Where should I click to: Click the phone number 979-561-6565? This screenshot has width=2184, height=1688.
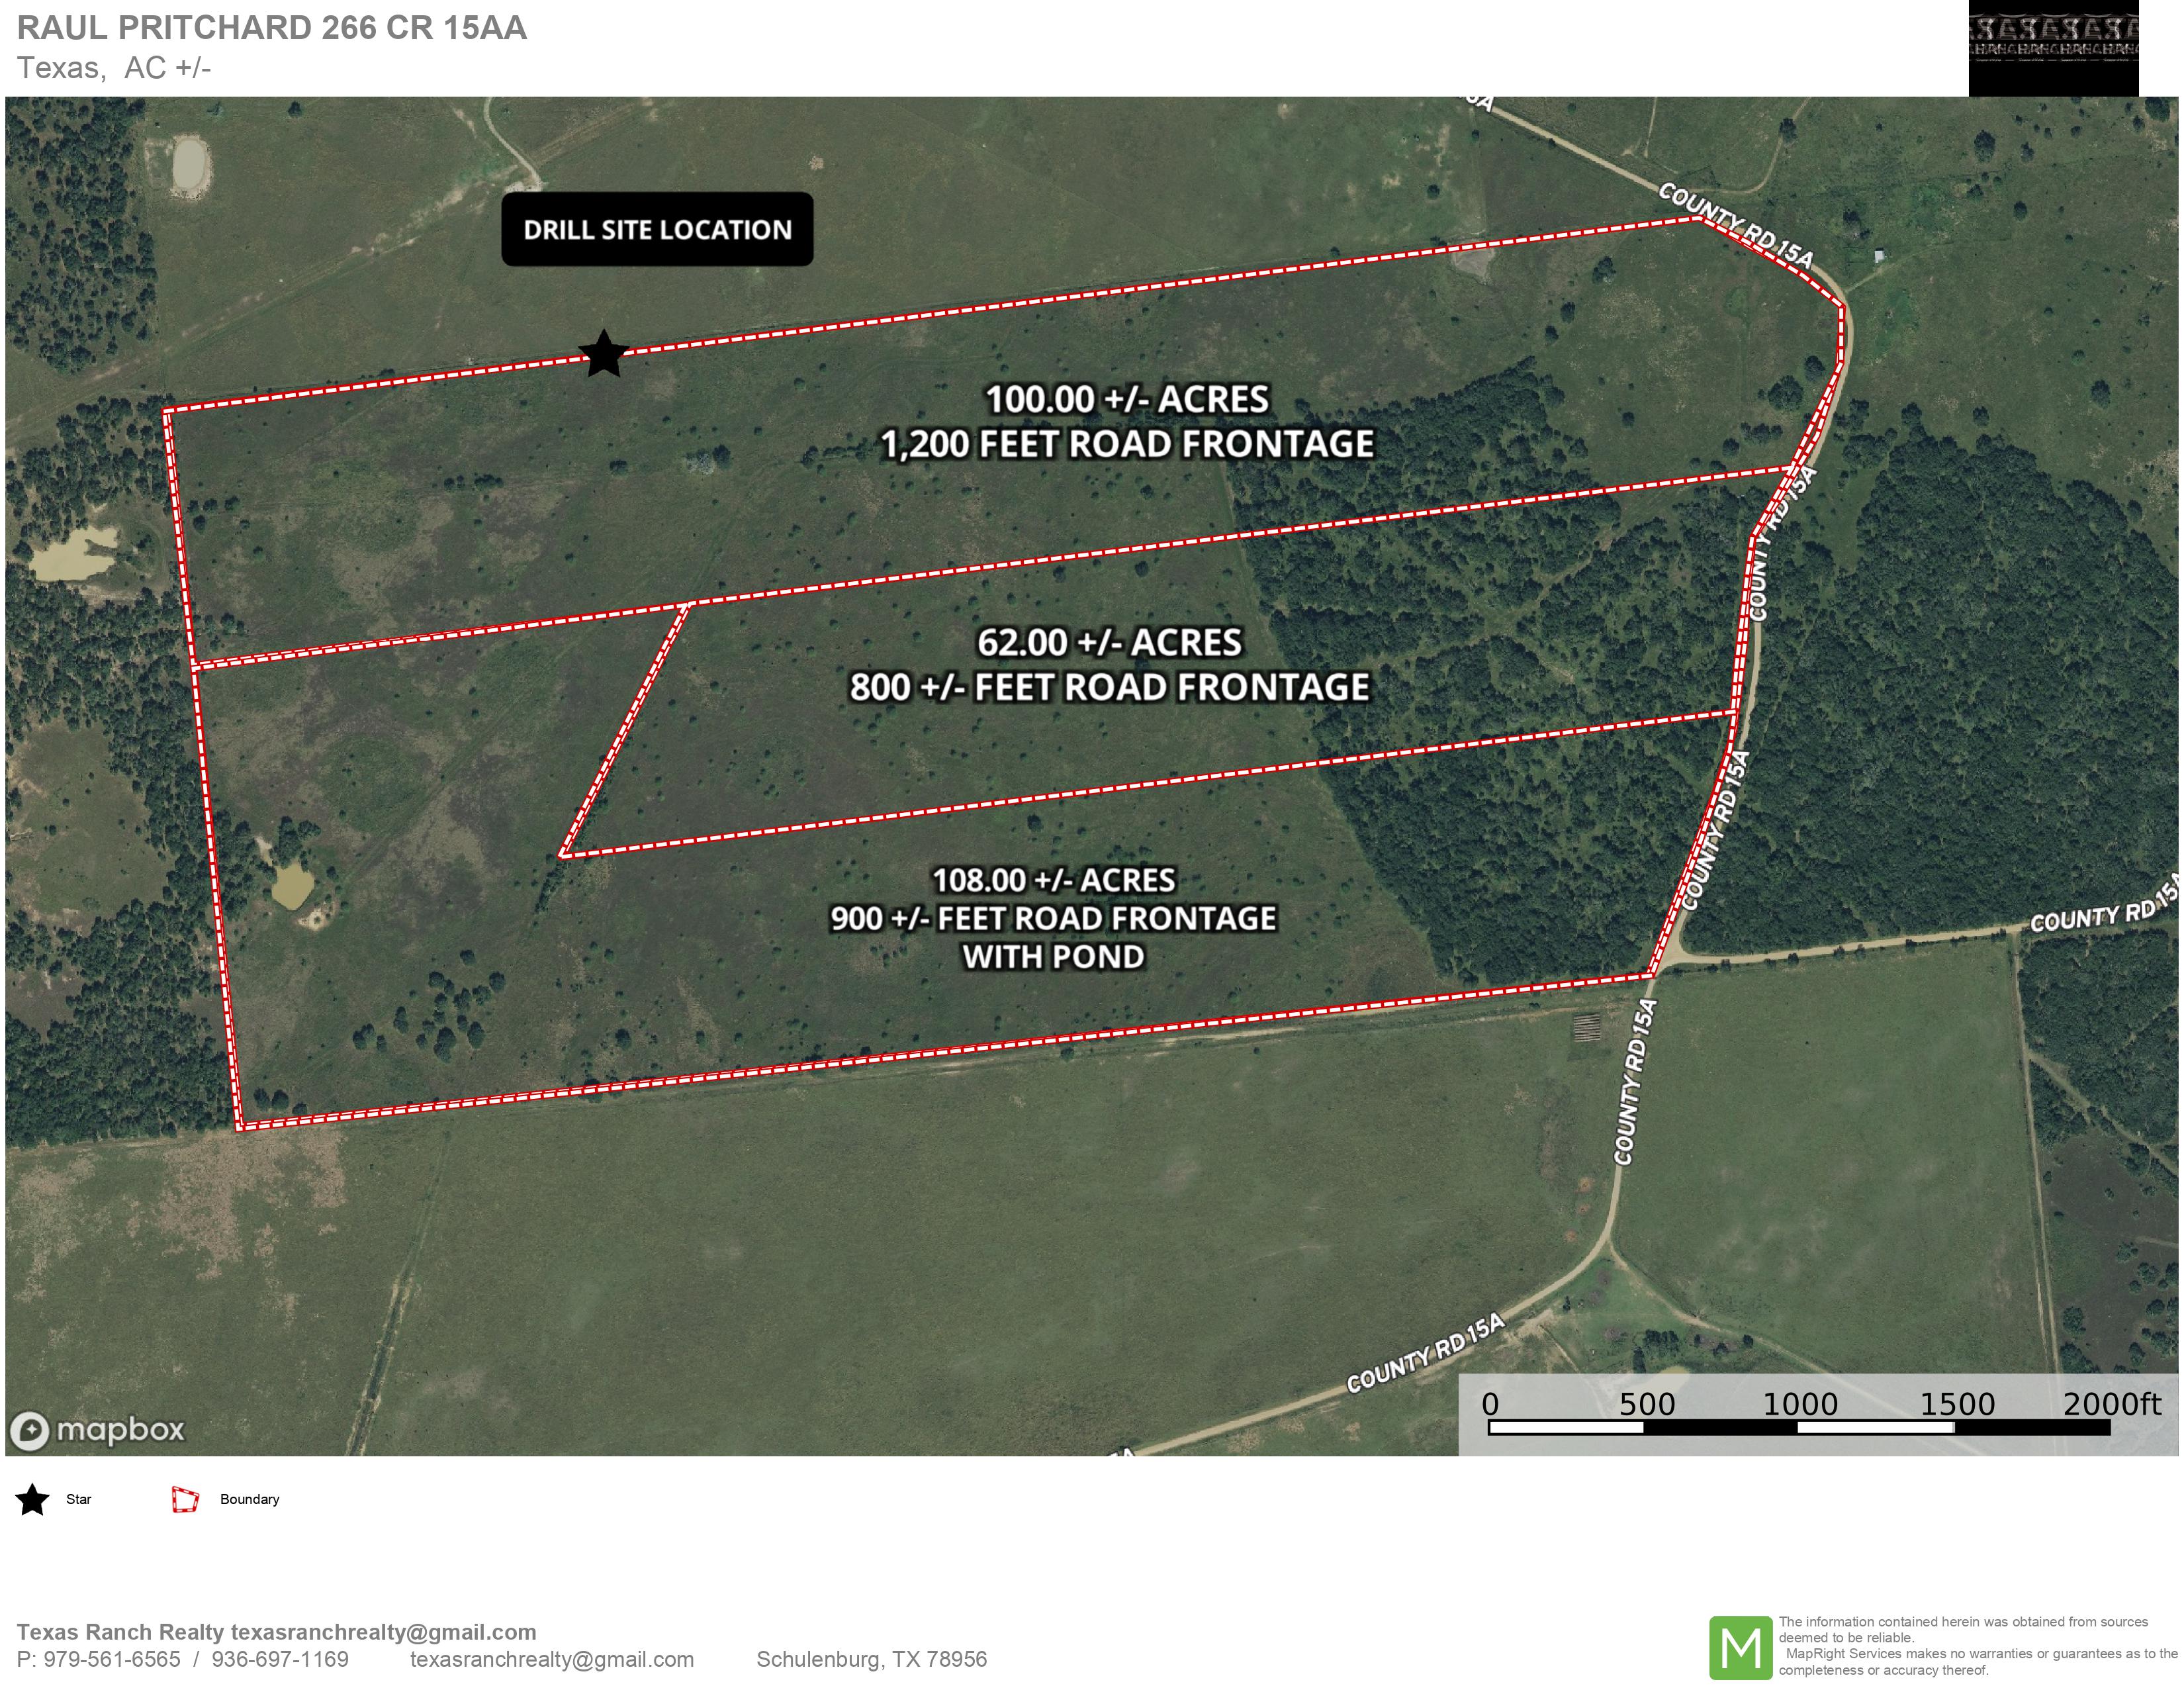coord(112,1660)
